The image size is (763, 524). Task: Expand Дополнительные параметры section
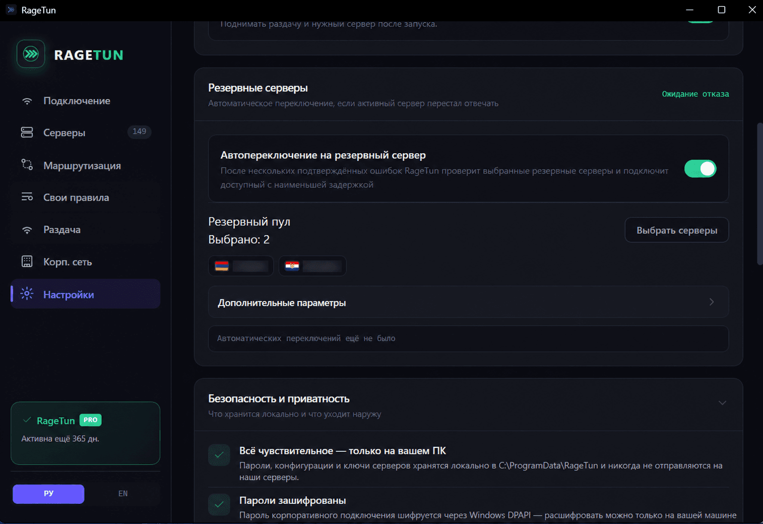pyautogui.click(x=468, y=302)
